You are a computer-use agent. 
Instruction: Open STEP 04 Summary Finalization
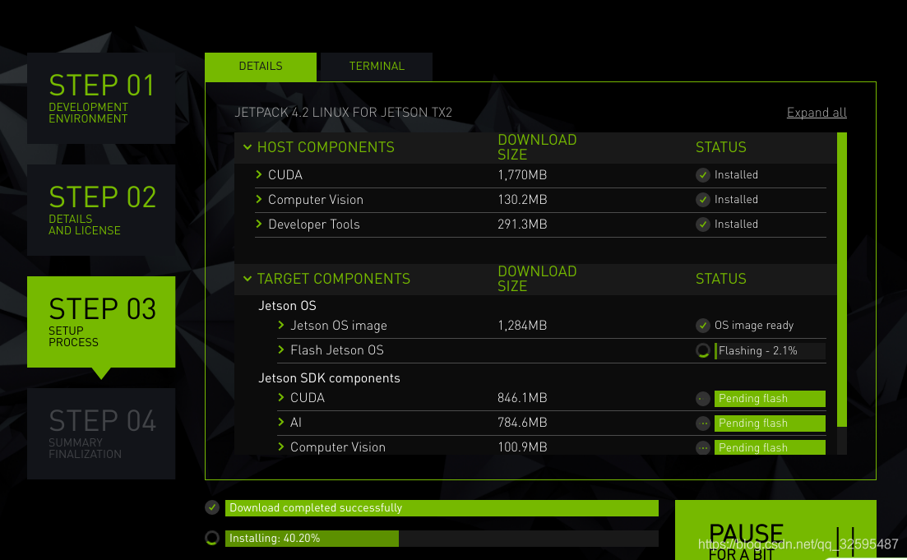pyautogui.click(x=101, y=434)
